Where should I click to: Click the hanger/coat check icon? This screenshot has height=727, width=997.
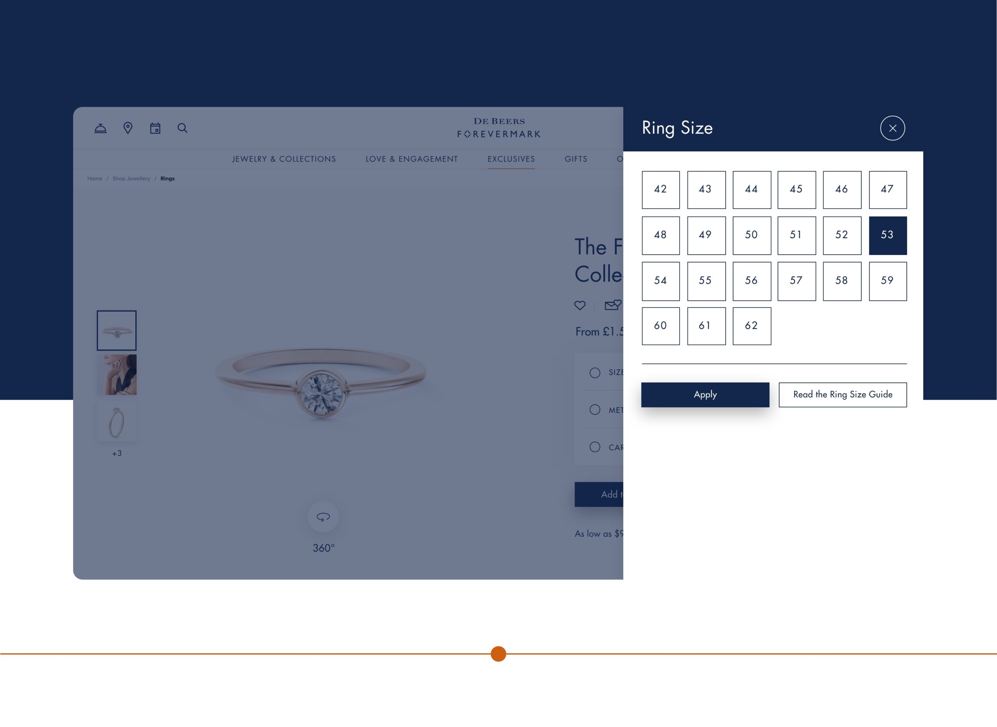click(x=100, y=128)
